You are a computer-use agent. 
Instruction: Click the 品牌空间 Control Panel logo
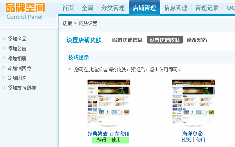click(x=25, y=11)
